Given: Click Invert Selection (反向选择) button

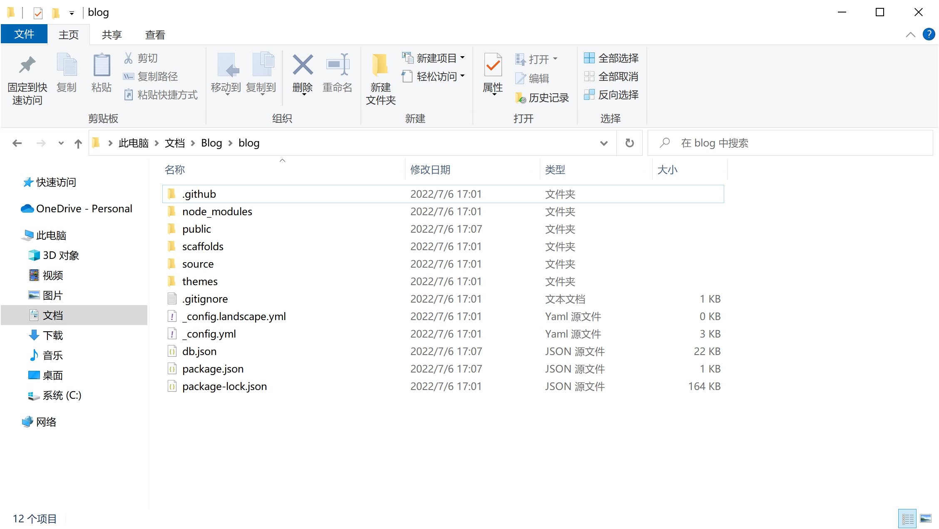Looking at the screenshot, I should [x=611, y=95].
